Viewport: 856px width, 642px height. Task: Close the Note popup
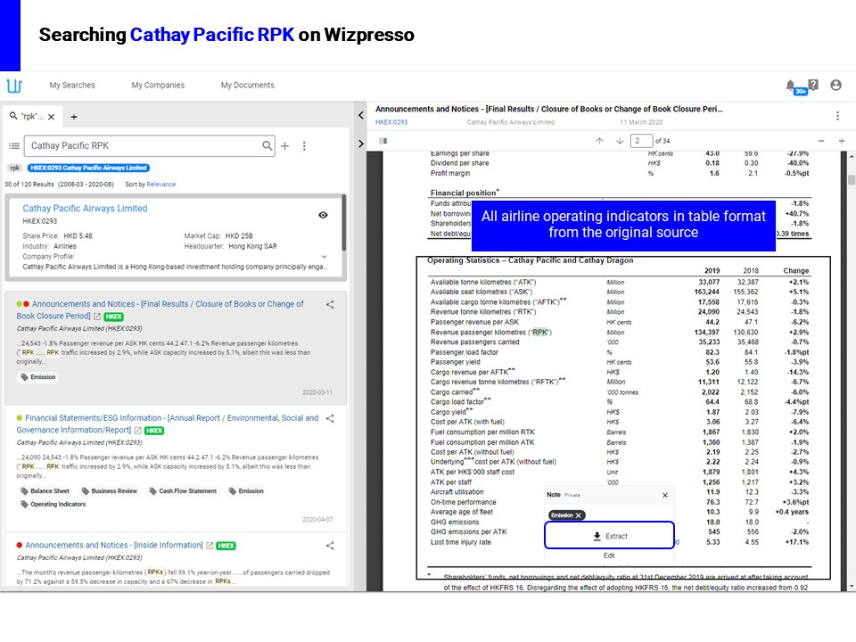(x=665, y=495)
